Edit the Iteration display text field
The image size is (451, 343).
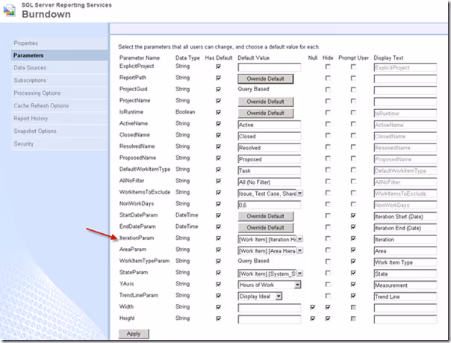405,239
